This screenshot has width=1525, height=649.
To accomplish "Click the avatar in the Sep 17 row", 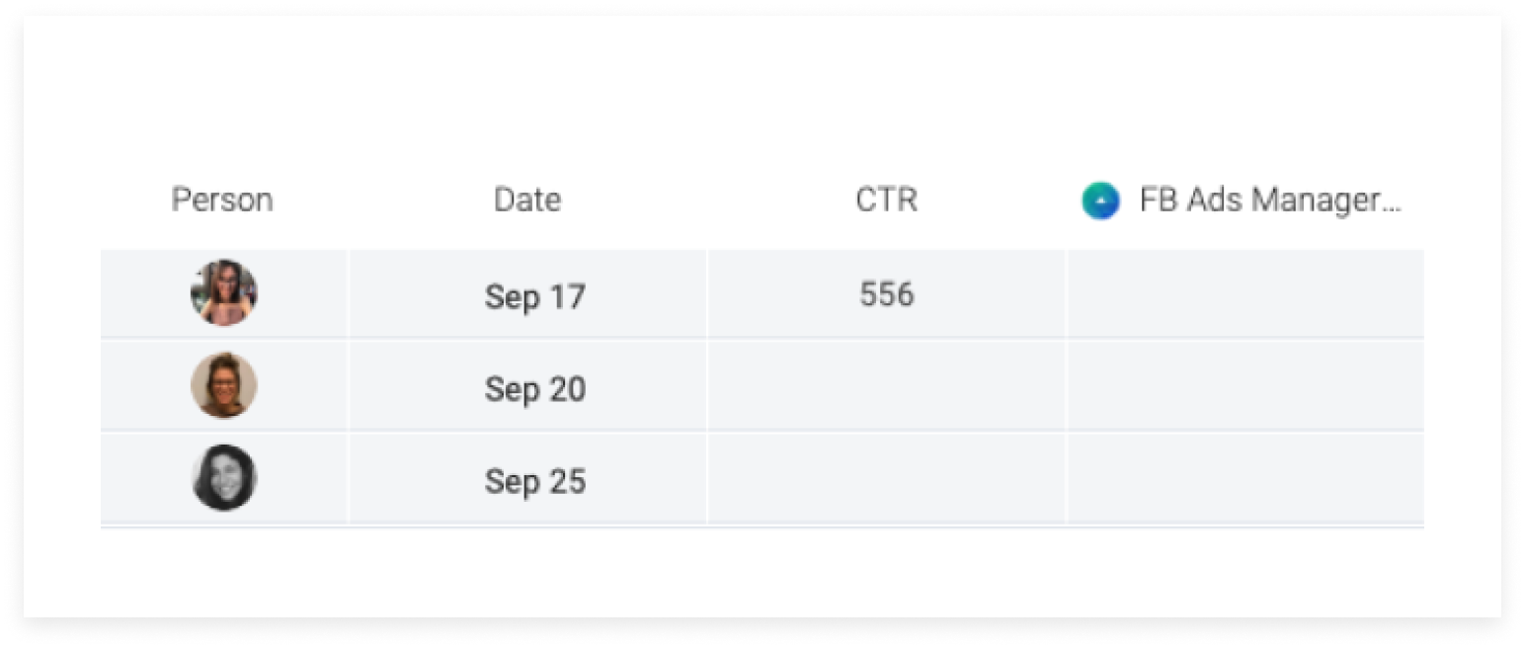I will click(x=224, y=293).
